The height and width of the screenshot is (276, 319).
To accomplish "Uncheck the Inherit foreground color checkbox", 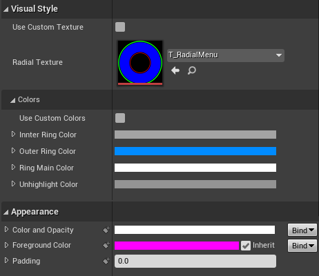I will [x=246, y=246].
